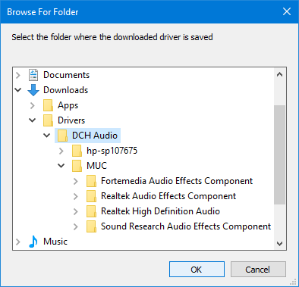
Task: Select Realtek Audio Effects Component text
Action: (168, 196)
